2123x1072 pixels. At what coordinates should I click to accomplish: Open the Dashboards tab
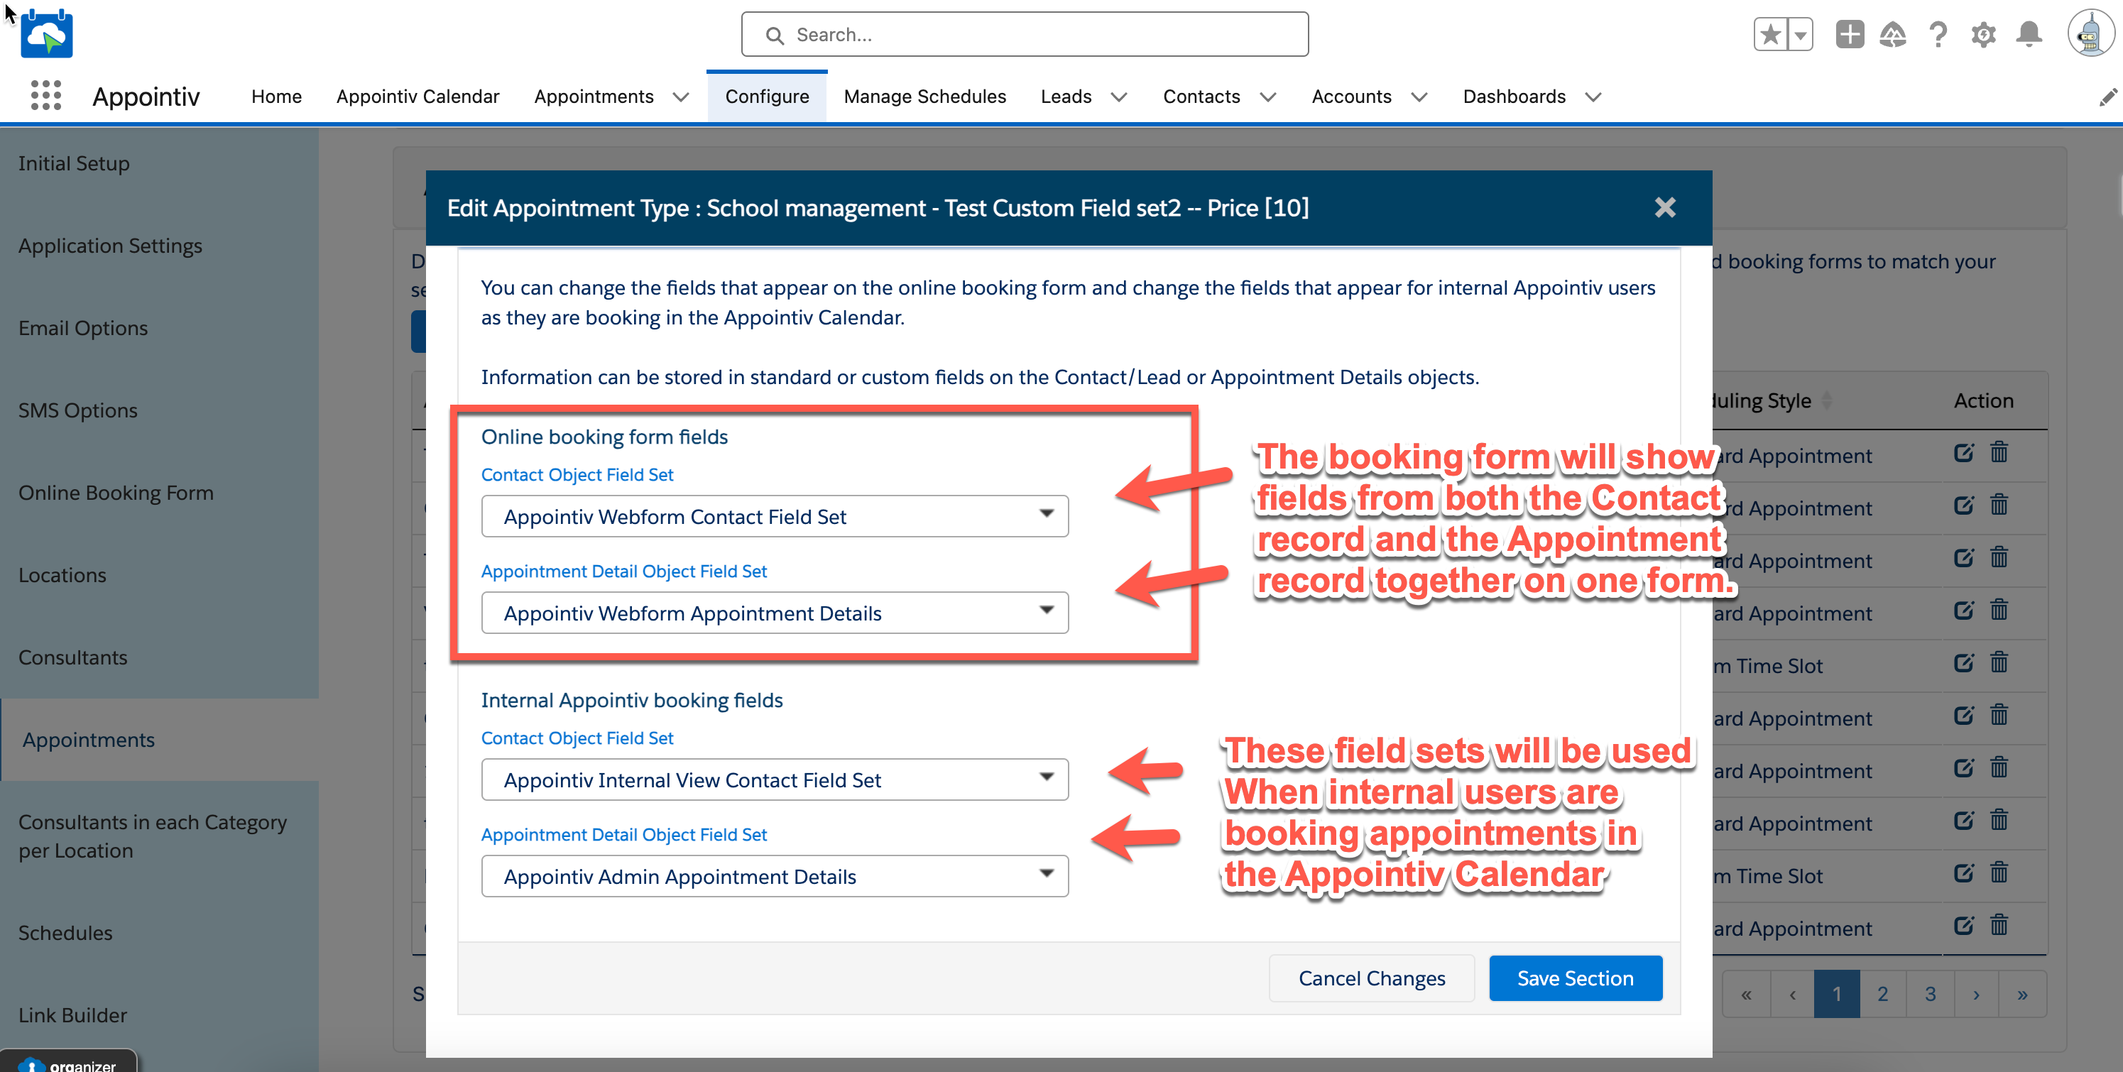tap(1514, 97)
